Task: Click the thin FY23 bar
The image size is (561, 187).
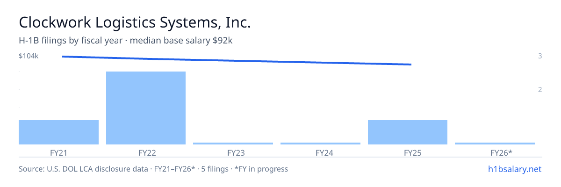Action: [x=233, y=144]
